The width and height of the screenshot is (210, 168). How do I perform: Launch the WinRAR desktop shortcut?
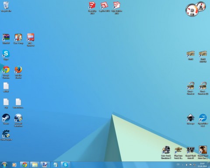point(6,39)
